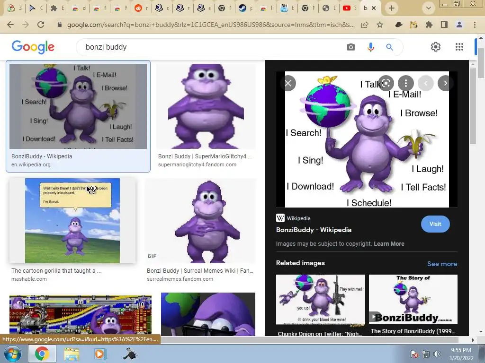Open the Extensions puzzle piece menu

click(x=429, y=25)
